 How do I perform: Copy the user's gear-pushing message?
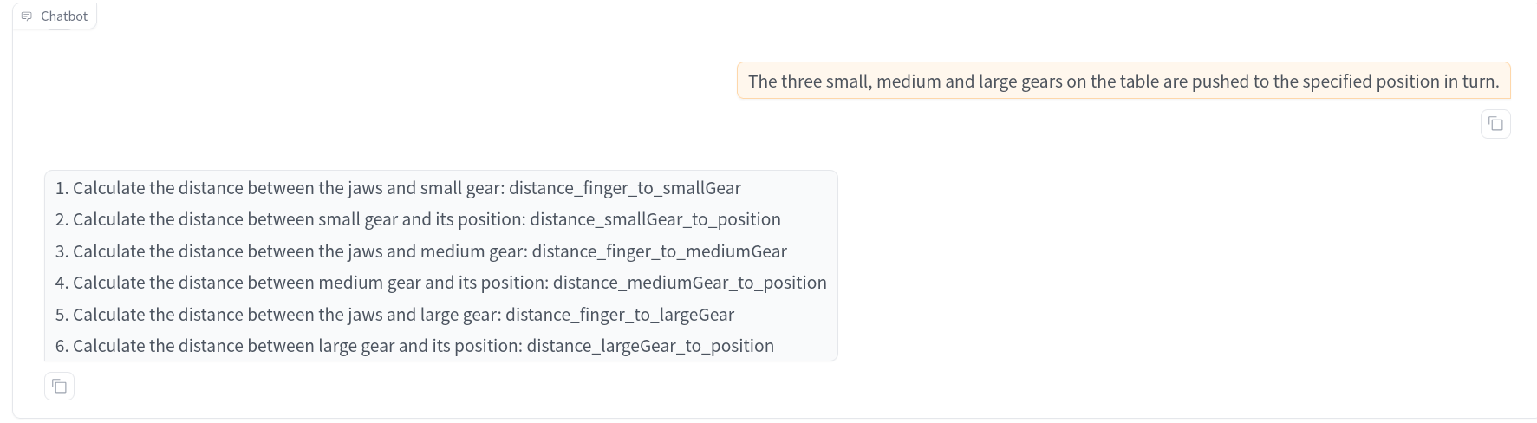[1495, 124]
